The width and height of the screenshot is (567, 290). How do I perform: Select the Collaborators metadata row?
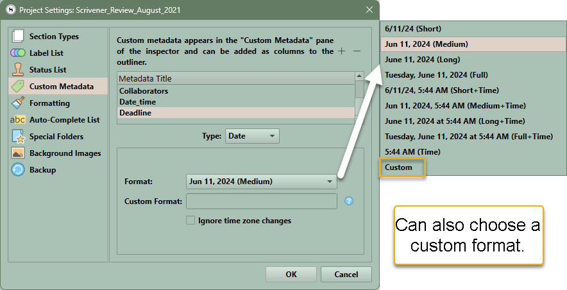236,90
